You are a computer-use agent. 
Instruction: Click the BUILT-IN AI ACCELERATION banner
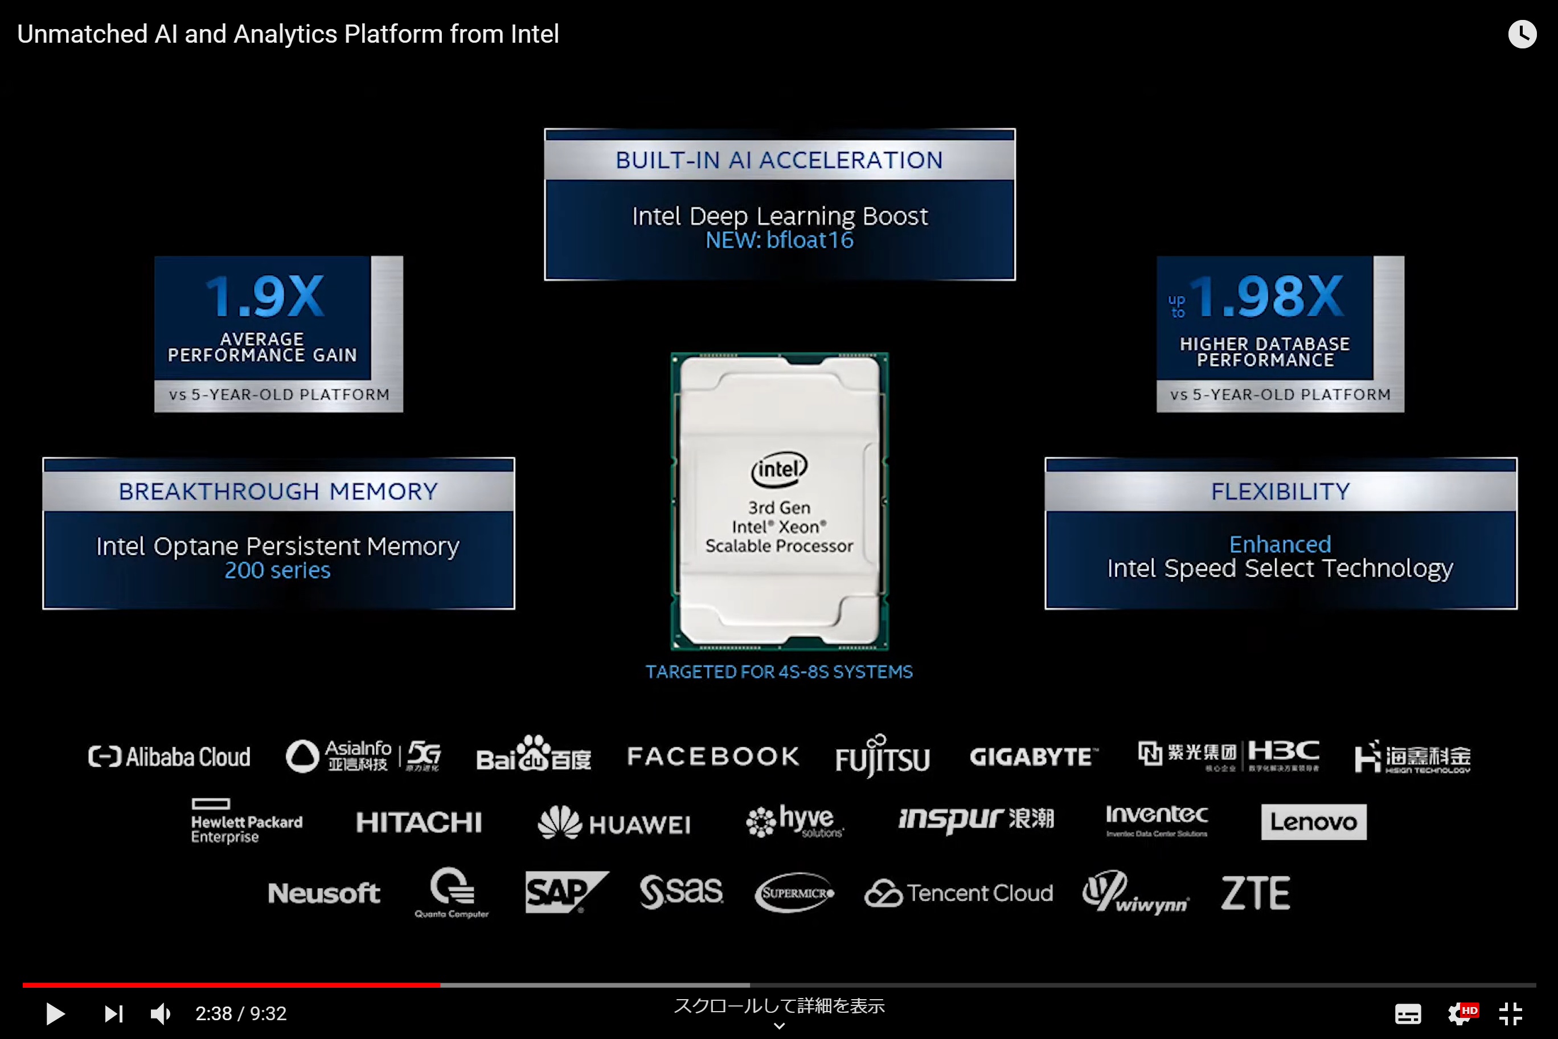(x=779, y=159)
